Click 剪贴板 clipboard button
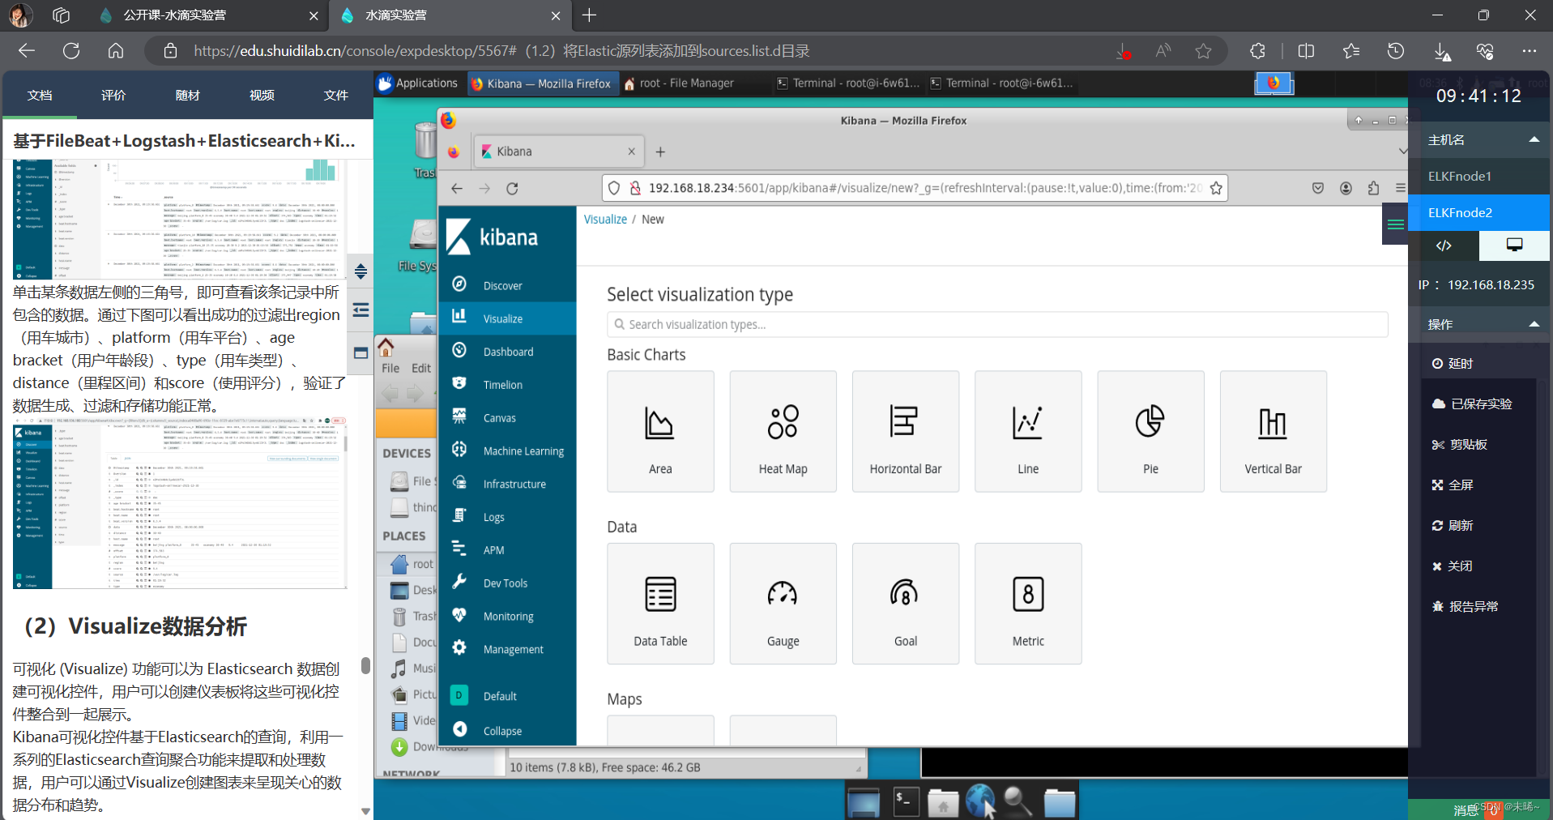This screenshot has width=1553, height=820. click(x=1459, y=445)
